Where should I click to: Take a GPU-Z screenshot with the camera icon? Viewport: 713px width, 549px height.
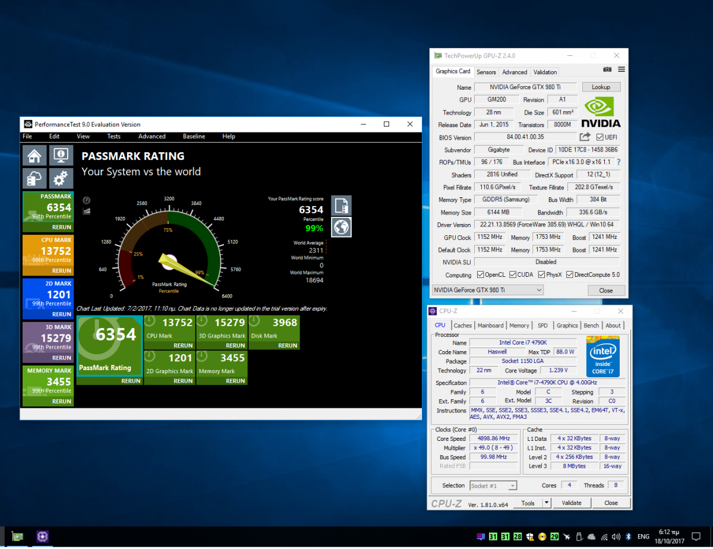pos(607,70)
